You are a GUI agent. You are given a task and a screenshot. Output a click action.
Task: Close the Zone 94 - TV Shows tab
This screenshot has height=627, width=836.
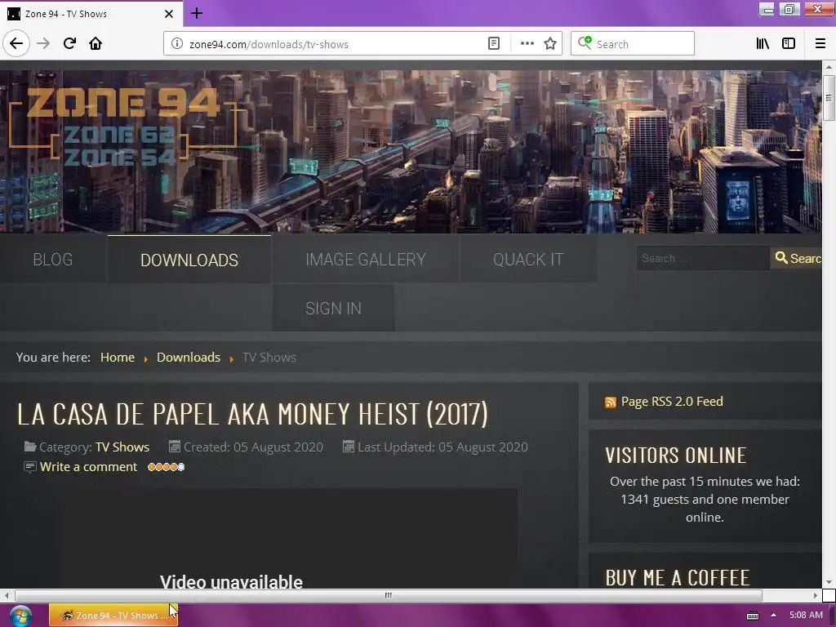(x=169, y=14)
